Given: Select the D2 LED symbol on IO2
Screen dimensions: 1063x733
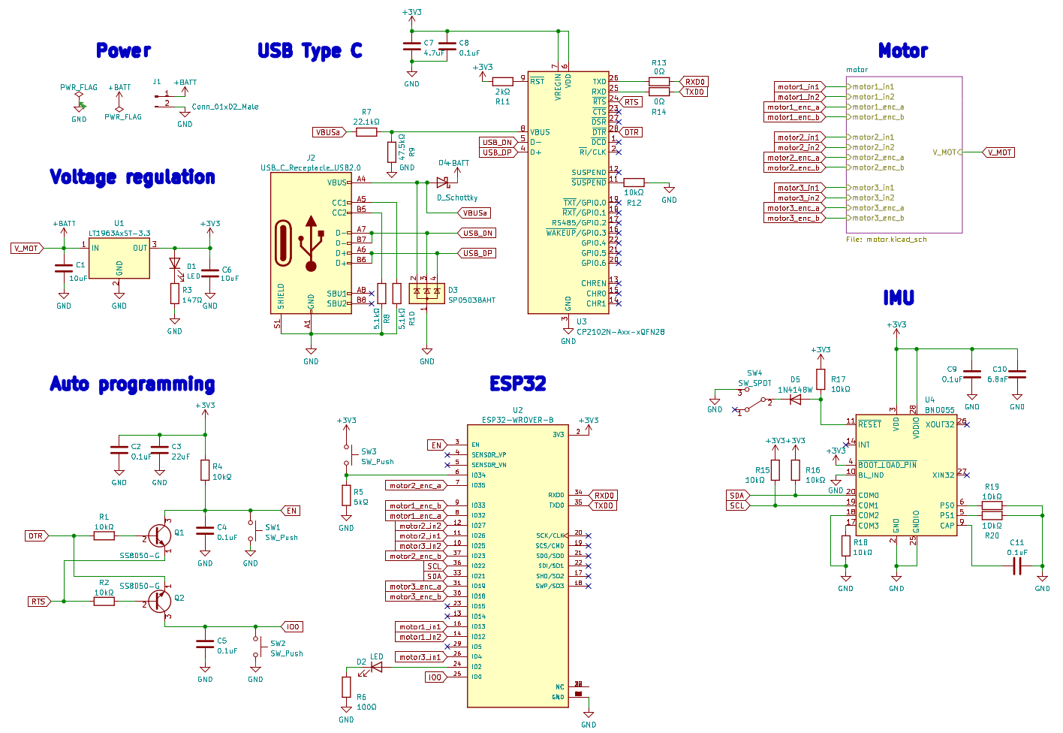Looking at the screenshot, I should click(x=376, y=666).
